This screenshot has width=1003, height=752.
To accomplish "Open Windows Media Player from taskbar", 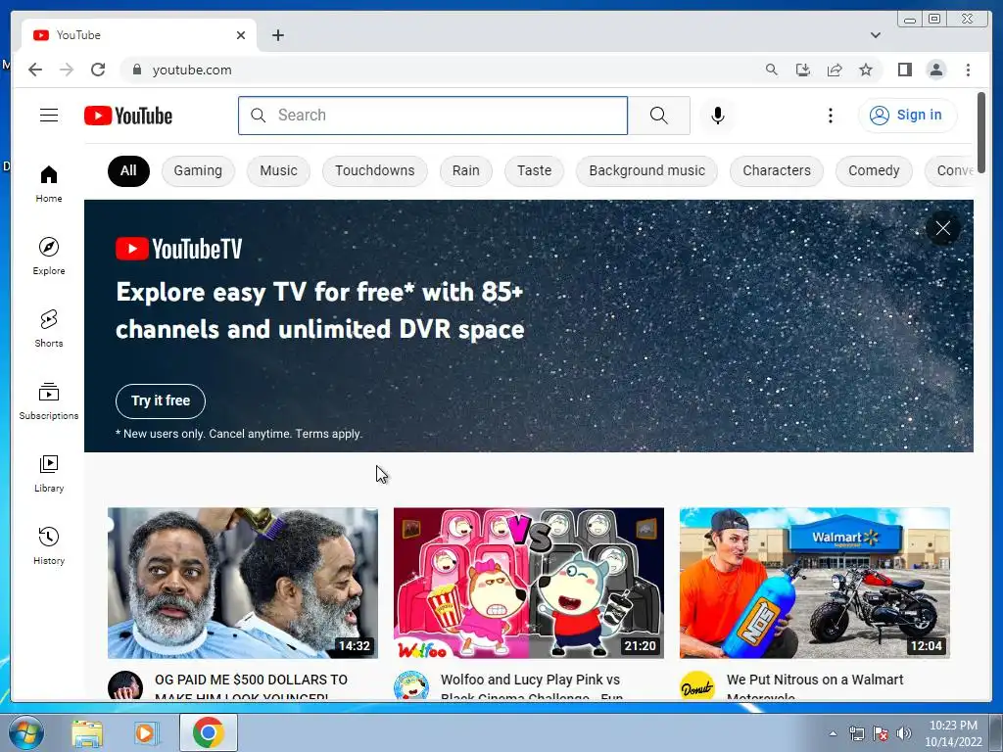I will tap(145, 732).
